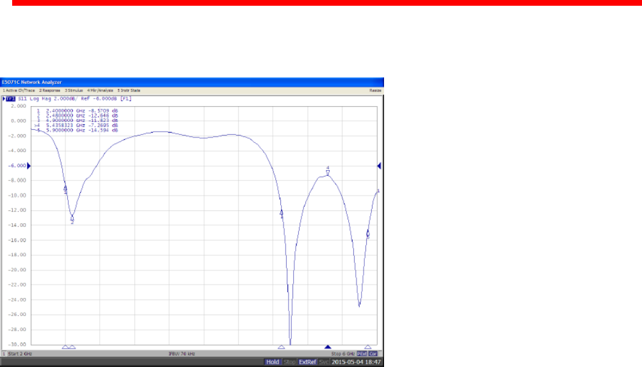Open the 4 Mkr/Analysis menu

pos(100,90)
